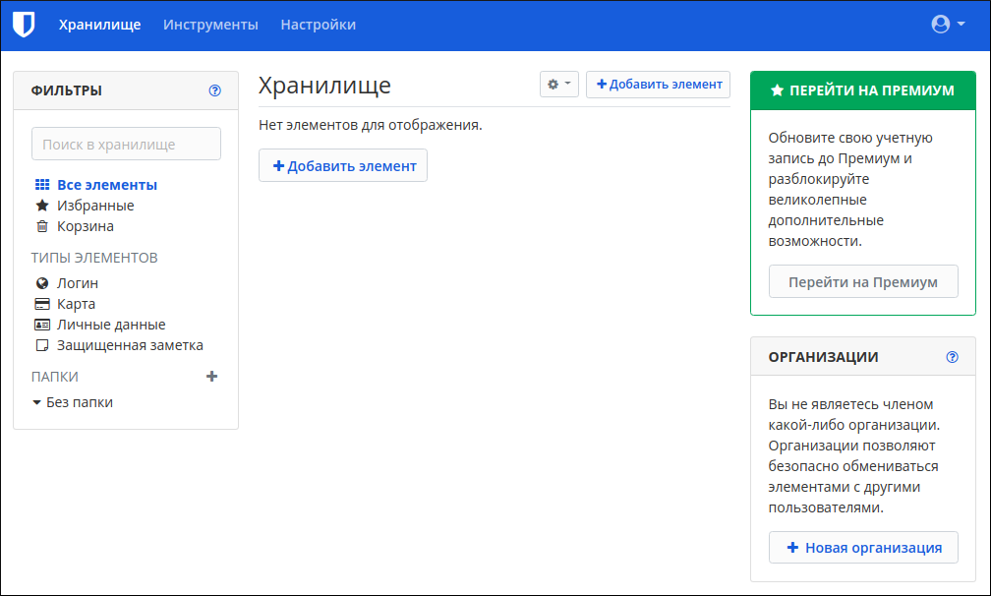Click the Поиск в хранилище search field

coord(126,144)
